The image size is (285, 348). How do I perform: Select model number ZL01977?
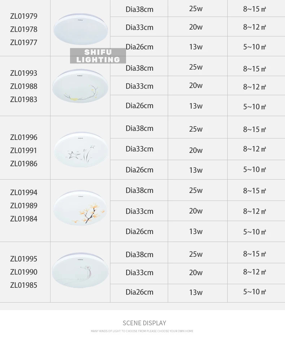[24, 43]
